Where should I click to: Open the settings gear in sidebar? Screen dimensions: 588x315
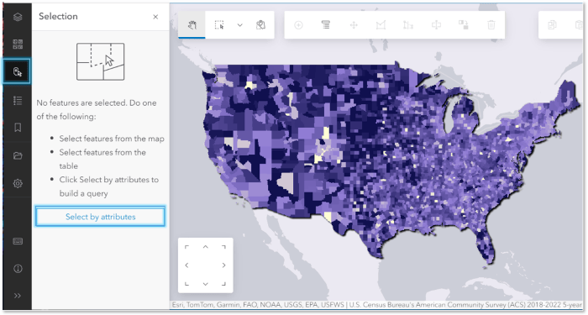click(x=18, y=183)
